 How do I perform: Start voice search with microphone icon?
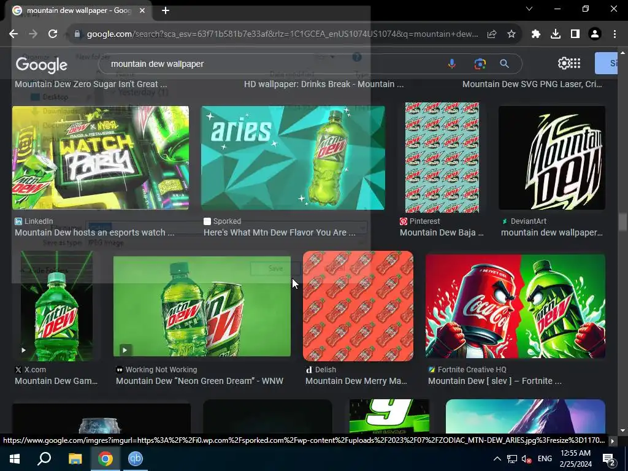click(452, 64)
